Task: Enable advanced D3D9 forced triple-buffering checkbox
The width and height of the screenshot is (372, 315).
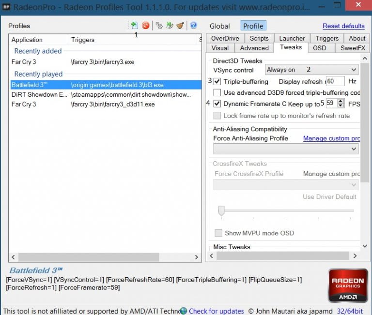Action: click(x=217, y=92)
